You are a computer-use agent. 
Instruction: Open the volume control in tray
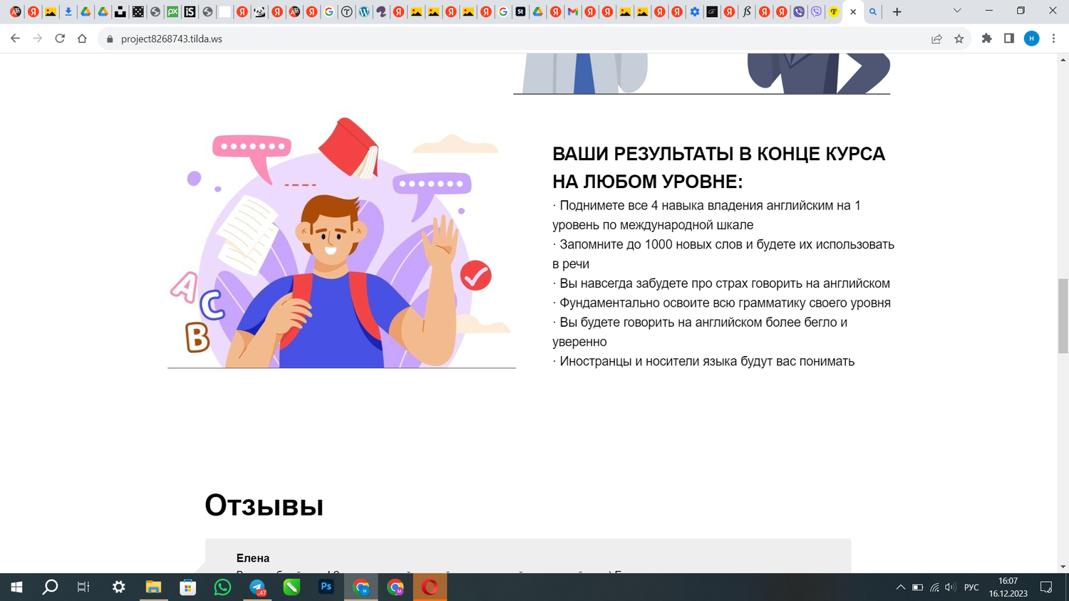[x=950, y=587]
